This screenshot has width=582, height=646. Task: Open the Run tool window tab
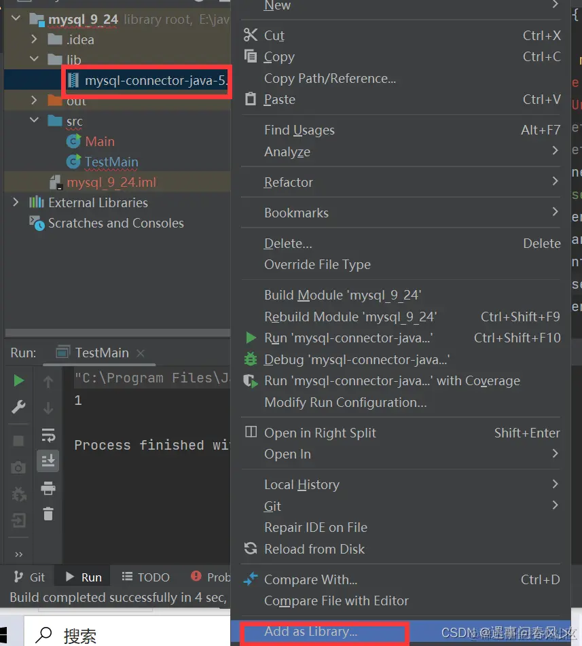(x=84, y=577)
